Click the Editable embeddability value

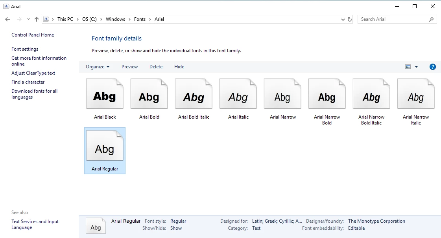356,228
